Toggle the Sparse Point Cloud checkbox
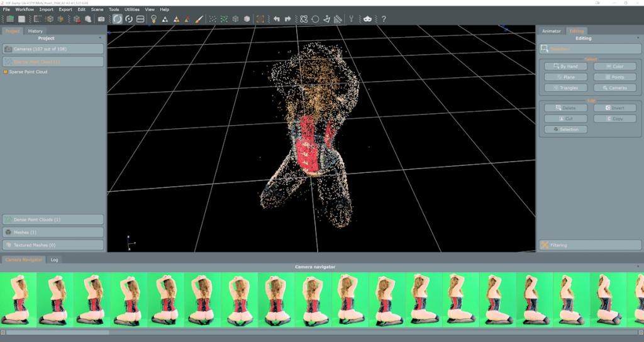Viewport: 644px width, 342px height. [x=6, y=72]
